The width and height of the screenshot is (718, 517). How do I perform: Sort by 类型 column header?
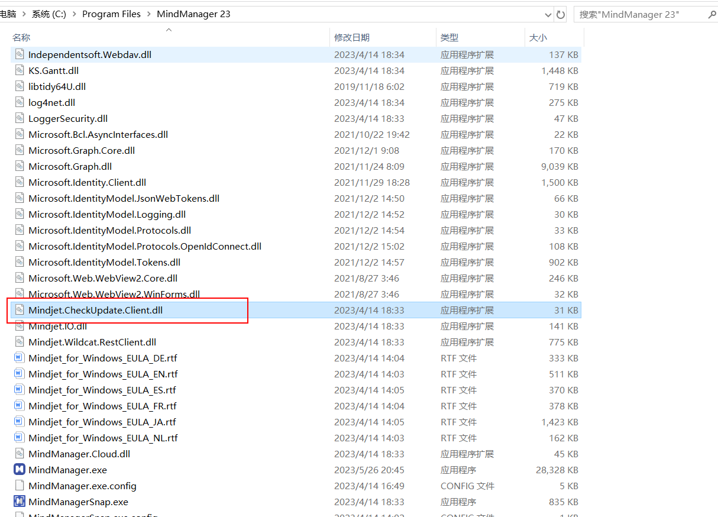pos(449,37)
